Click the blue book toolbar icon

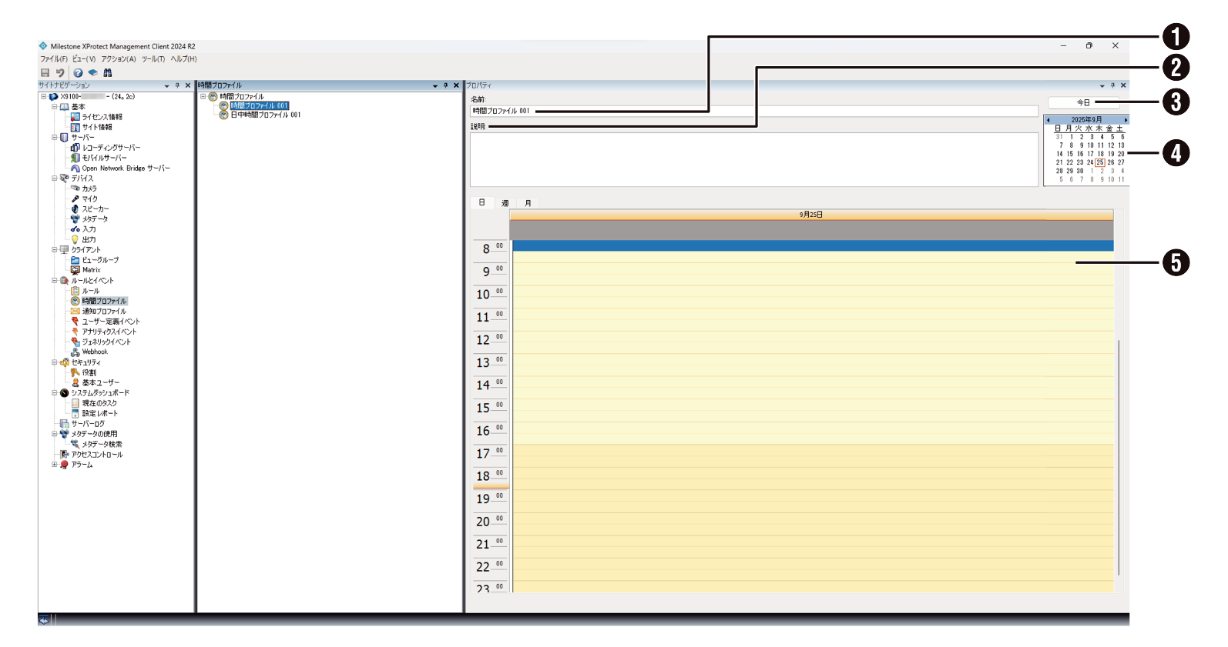92,72
